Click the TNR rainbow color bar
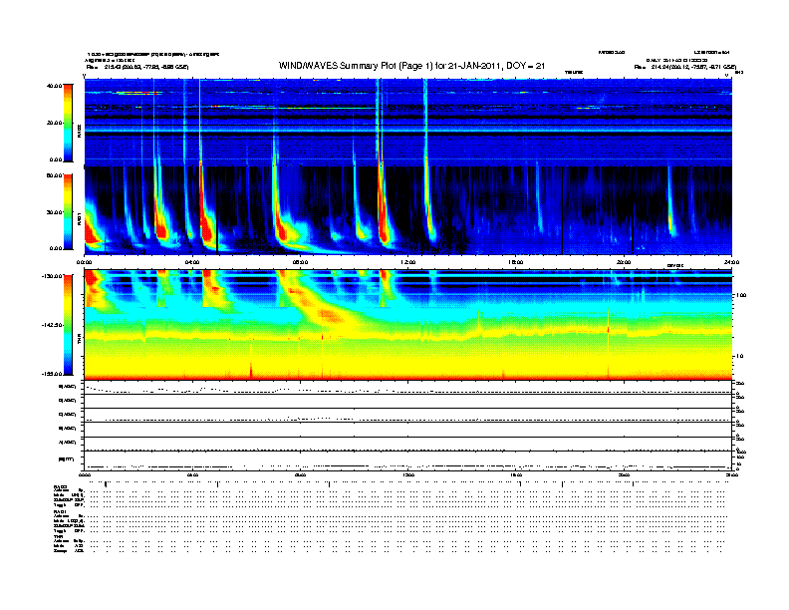 (x=68, y=325)
